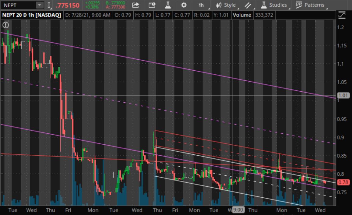Click the exclamation alert icon on chart
Screen dimensions: 352x215
5,25
